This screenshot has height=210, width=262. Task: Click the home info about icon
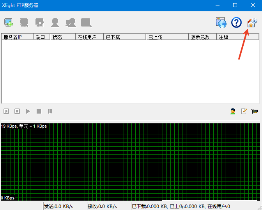(252, 23)
